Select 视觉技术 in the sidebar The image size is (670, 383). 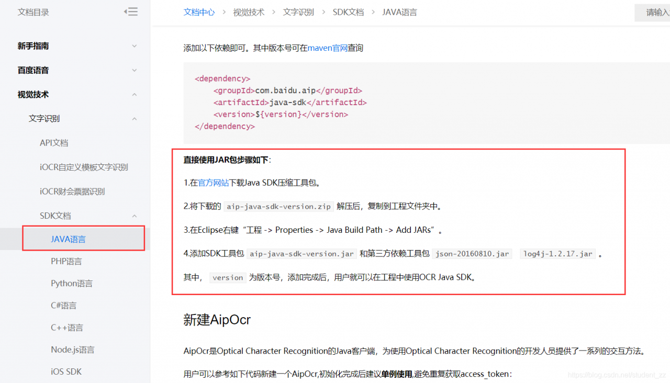(x=33, y=95)
